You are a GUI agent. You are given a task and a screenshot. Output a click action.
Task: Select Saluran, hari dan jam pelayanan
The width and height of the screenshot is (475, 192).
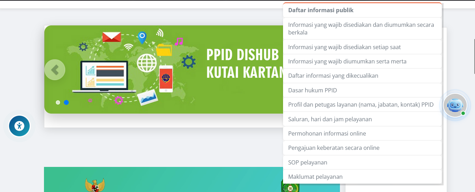click(x=362, y=119)
